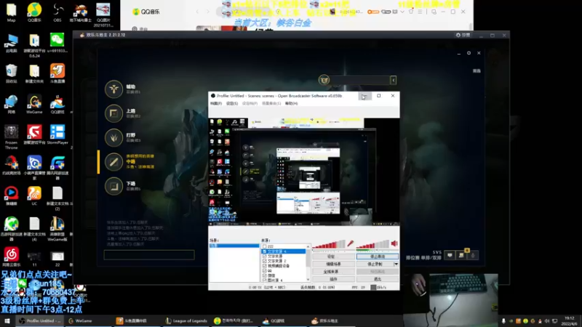Open the 网易云音乐 desktop shortcut
Screen dimensions: 582x327
[x=11, y=257]
